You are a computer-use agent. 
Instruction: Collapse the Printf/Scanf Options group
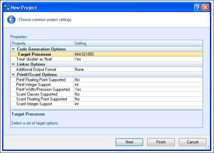(x=13, y=75)
